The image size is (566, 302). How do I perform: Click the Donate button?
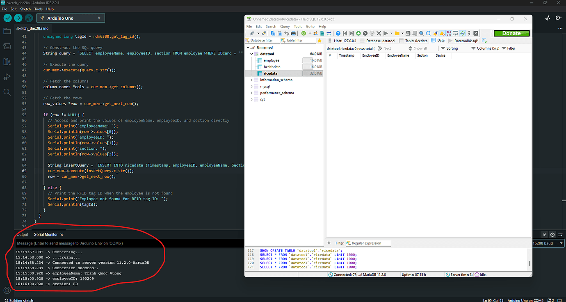pos(511,33)
